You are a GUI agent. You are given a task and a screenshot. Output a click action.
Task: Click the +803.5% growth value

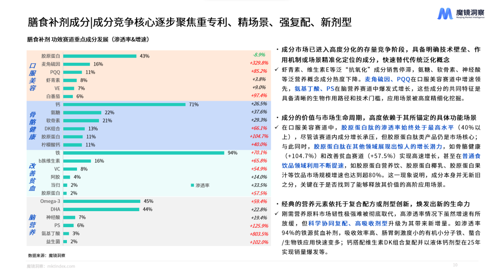(x=259, y=234)
